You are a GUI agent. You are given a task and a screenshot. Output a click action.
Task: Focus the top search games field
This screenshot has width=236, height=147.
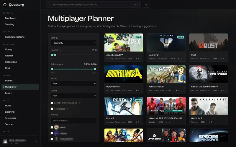pos(94,5)
